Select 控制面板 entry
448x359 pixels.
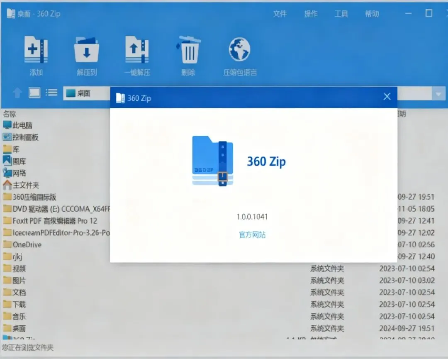point(21,137)
